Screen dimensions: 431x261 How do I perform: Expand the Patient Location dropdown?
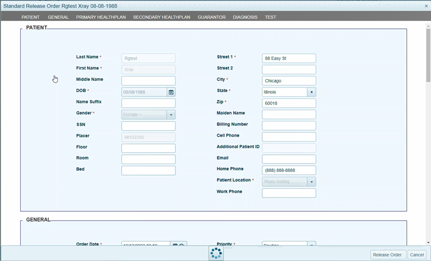311,182
